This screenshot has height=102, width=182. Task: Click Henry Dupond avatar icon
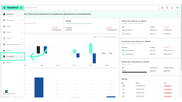click(x=123, y=50)
